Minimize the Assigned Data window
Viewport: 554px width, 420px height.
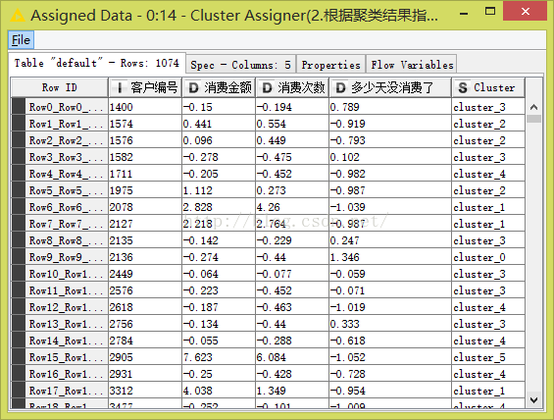pos(464,14)
